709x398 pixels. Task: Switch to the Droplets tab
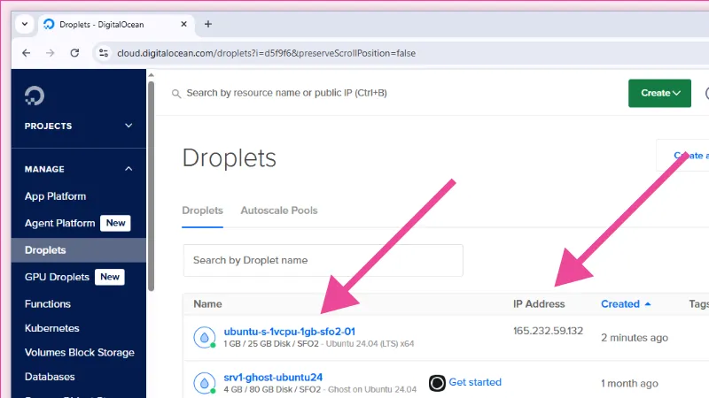pos(202,210)
